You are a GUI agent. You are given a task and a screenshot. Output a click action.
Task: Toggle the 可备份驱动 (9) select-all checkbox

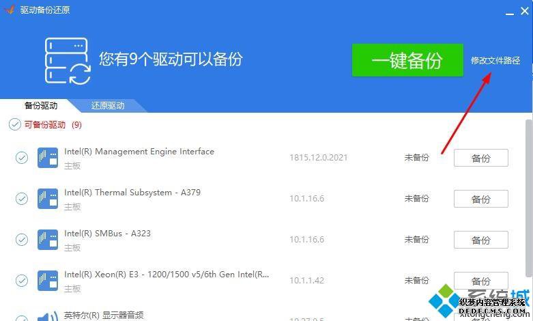pyautogui.click(x=14, y=124)
